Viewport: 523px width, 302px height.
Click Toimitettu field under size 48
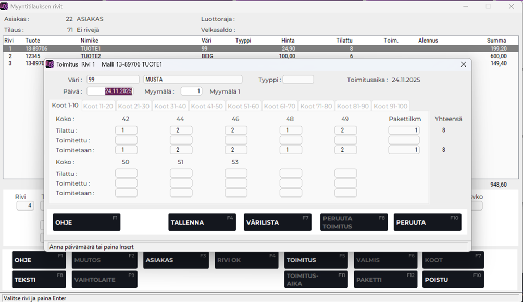pyautogui.click(x=291, y=140)
